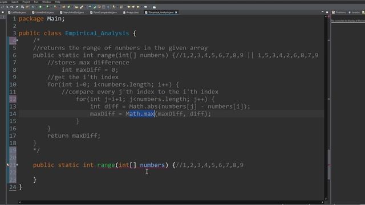Switch to the LinkedIntList.java tab

43,13
